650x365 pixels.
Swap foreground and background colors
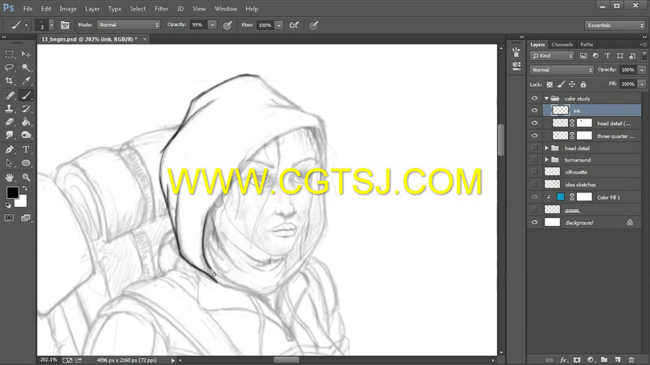point(25,188)
